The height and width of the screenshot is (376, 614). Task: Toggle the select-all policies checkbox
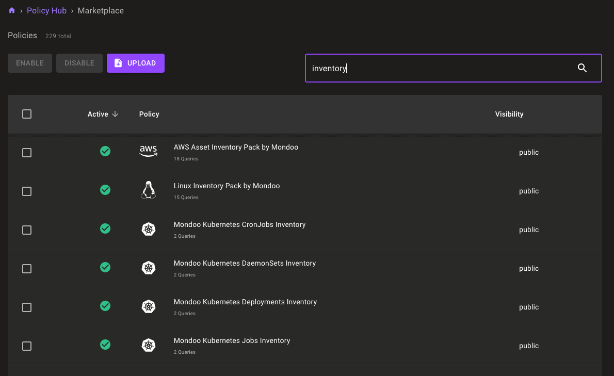27,114
